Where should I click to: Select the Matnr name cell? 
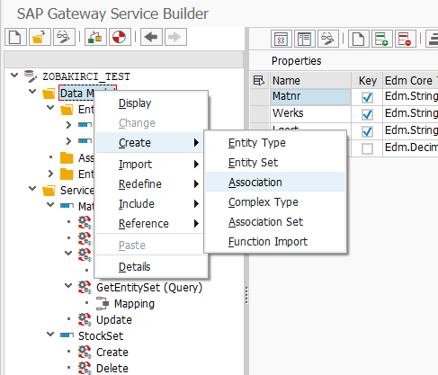[x=310, y=96]
